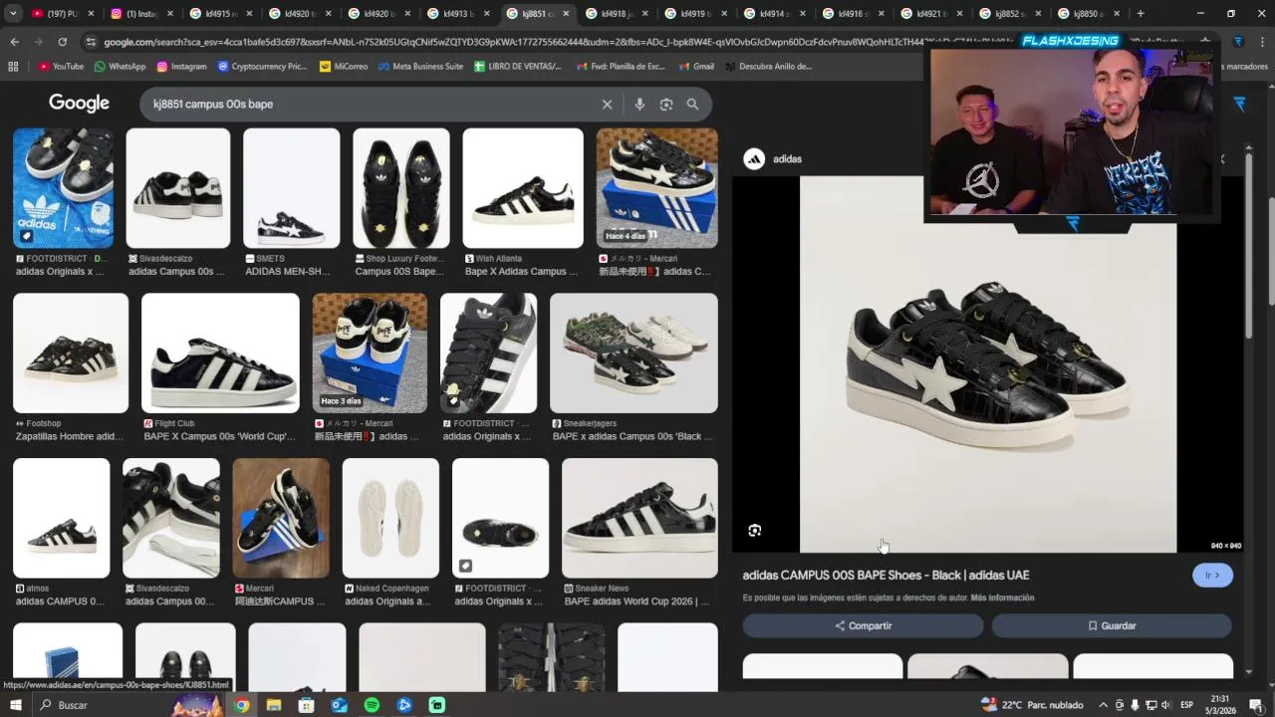Show hidden system tray icons
Screen dimensions: 1275x717
1103,705
